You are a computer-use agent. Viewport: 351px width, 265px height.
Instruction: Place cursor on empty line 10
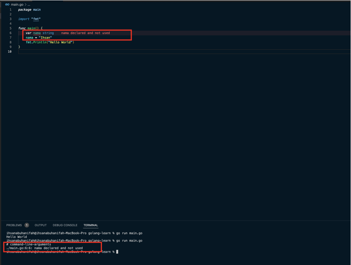184,52
